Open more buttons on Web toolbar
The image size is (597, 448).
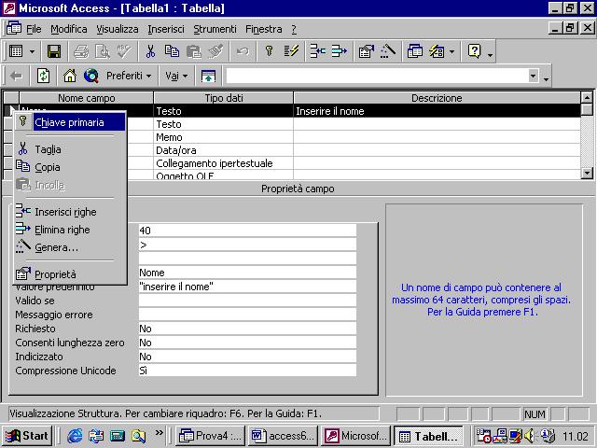click(x=546, y=79)
